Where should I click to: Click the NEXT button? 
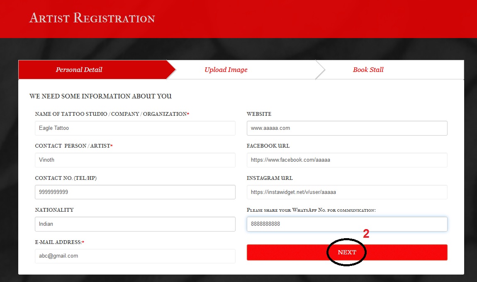coord(347,252)
